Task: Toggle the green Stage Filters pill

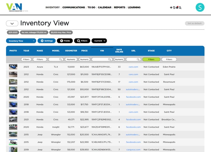Action: pyautogui.click(x=151, y=59)
